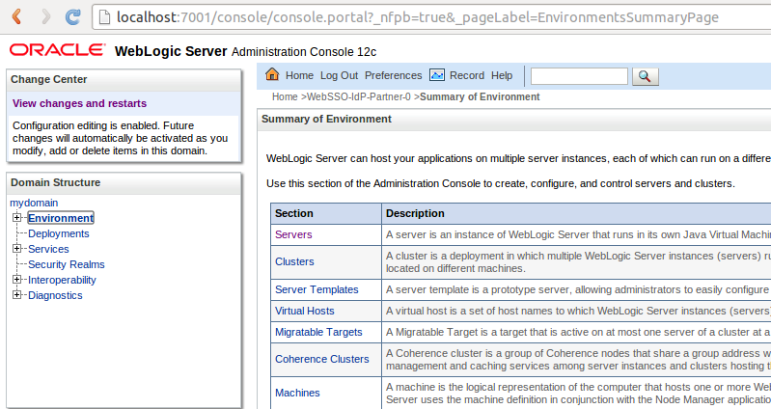
Task: Click Summary of Environment page heading
Action: (x=326, y=119)
